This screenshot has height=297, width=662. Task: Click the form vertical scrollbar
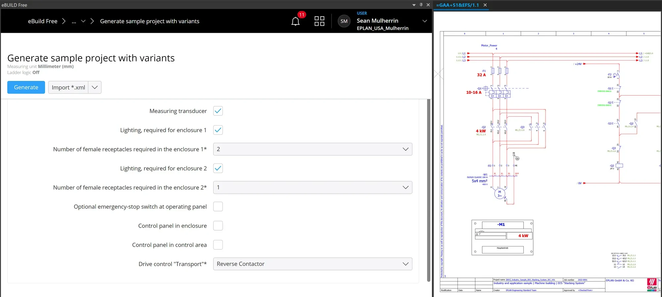tap(429, 190)
